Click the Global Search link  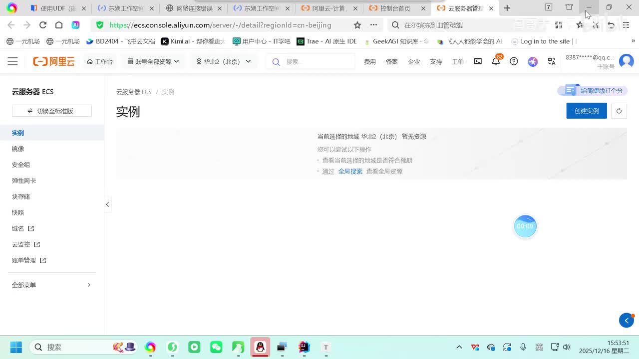click(x=350, y=171)
